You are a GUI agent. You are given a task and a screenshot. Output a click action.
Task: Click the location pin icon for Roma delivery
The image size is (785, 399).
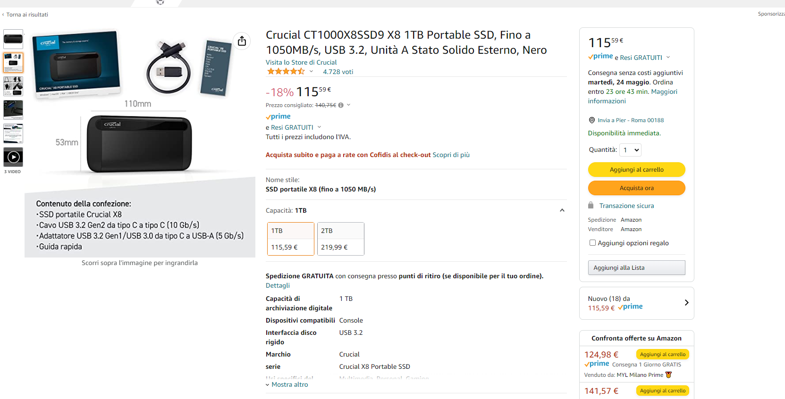point(592,120)
